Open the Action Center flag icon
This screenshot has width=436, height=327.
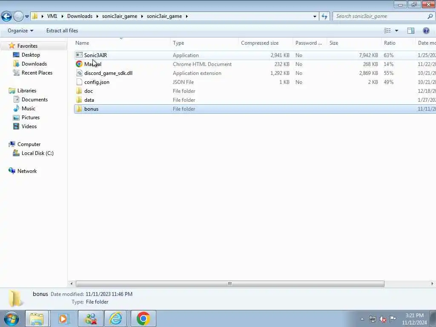pos(393,318)
